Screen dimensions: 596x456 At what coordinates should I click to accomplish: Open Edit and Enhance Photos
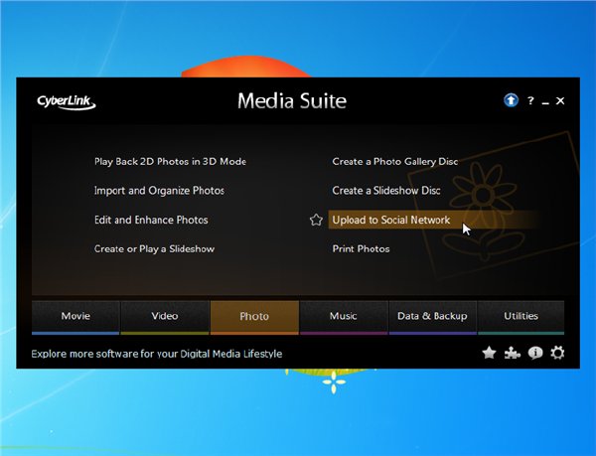point(151,220)
